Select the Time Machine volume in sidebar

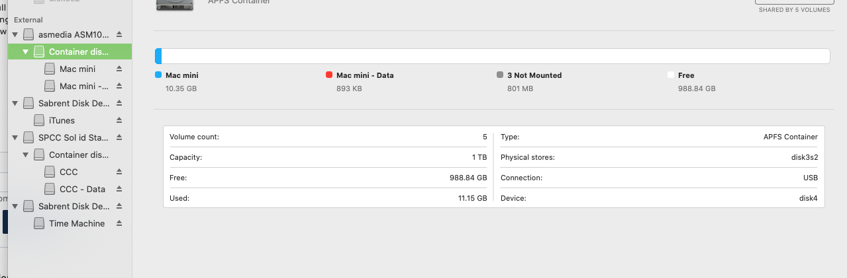76,223
